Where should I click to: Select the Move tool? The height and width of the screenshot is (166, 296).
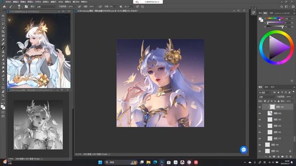pos(3,16)
